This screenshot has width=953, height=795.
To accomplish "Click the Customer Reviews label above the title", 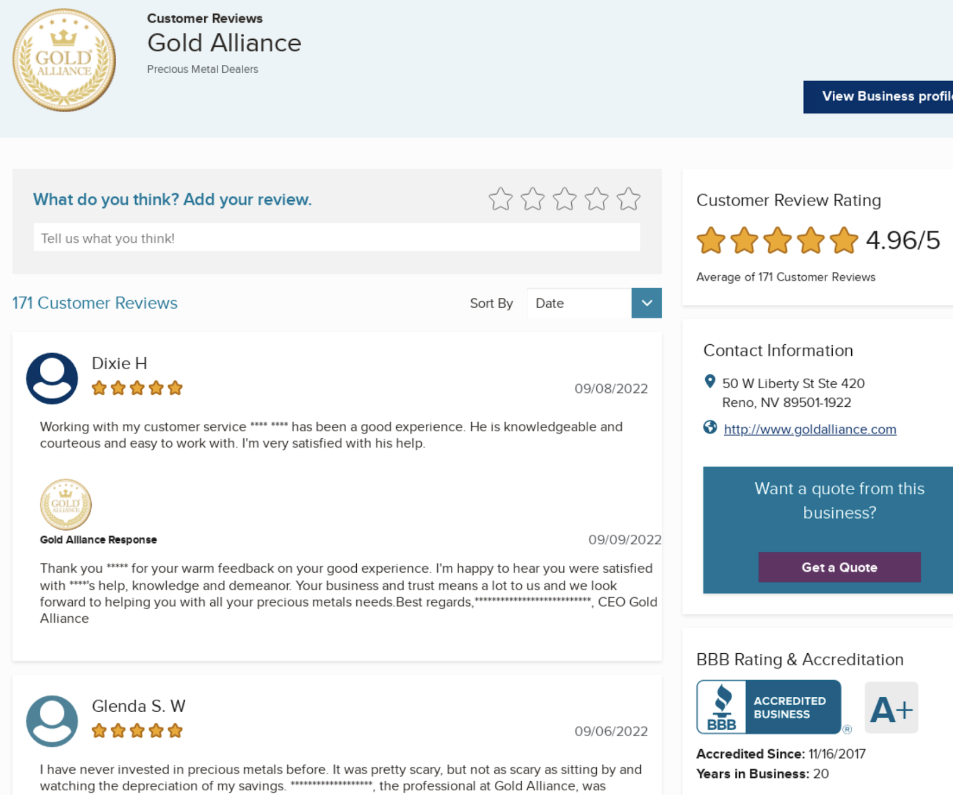I will [x=205, y=18].
